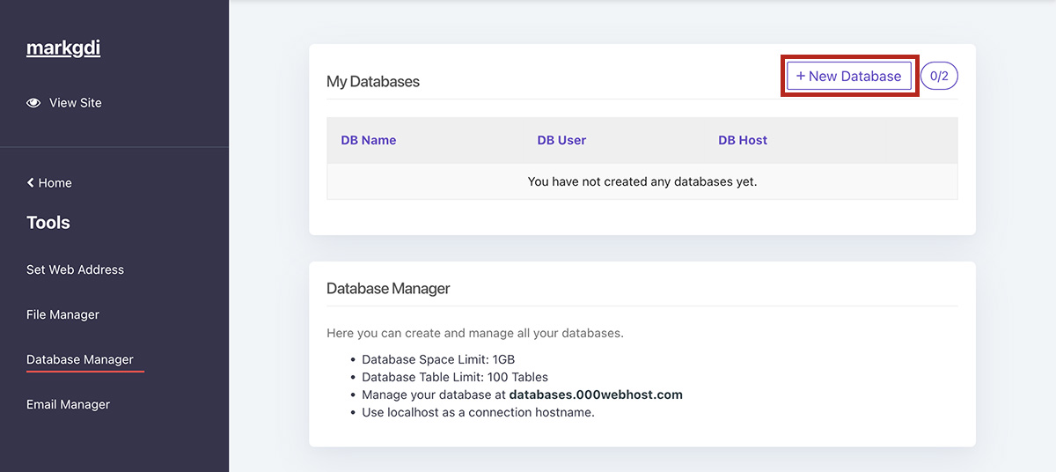
Task: Sort by DB Name column header
Action: coord(368,140)
